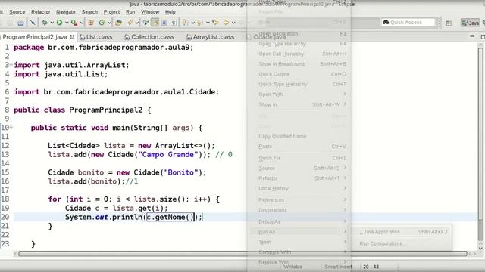Image resolution: width=485 pixels, height=272 pixels.
Task: Toggle Breadcrumb toolbar icon
Action: [145, 23]
